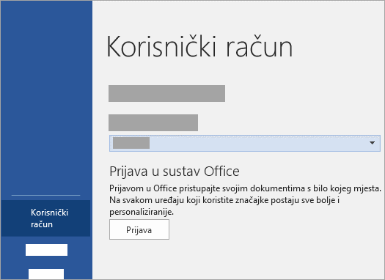Click the Prijava sign-in button

[139, 229]
